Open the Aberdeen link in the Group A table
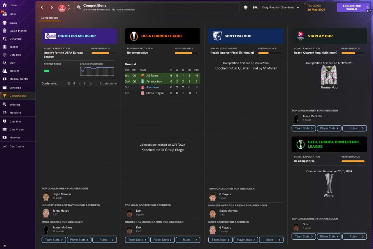 tap(152, 87)
